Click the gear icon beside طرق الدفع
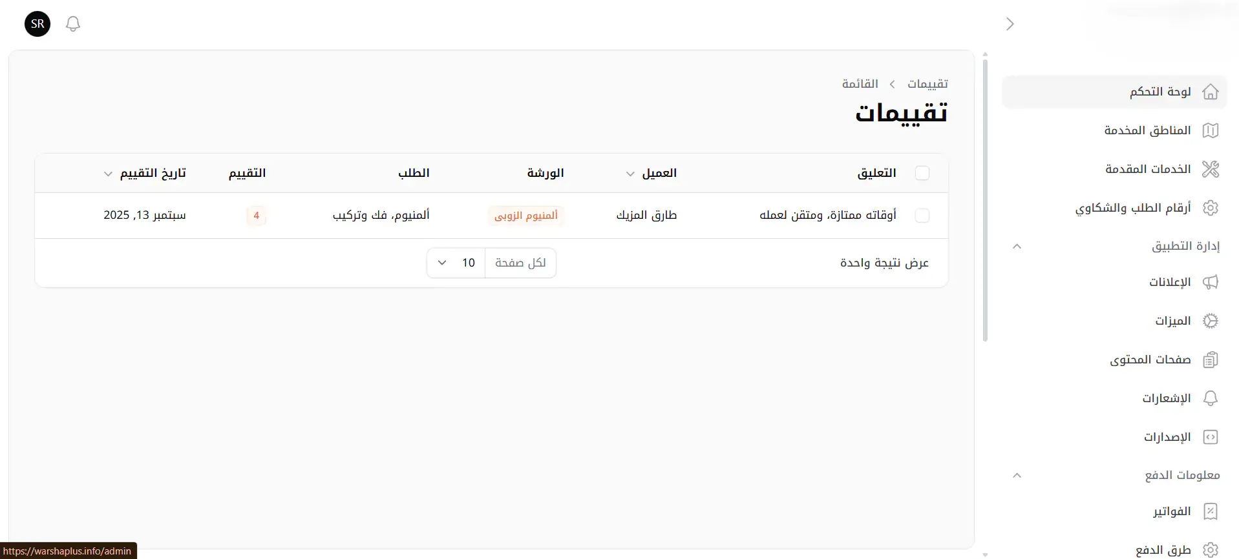 [x=1211, y=550]
